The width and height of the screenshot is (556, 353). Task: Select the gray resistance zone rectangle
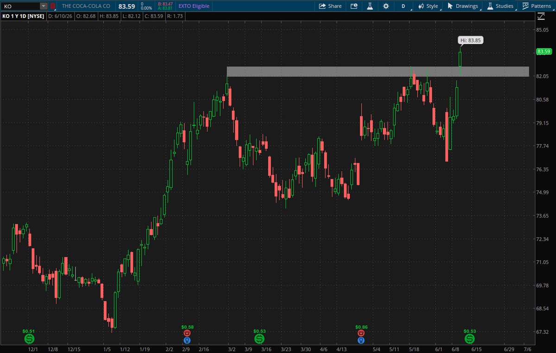[x=378, y=71]
